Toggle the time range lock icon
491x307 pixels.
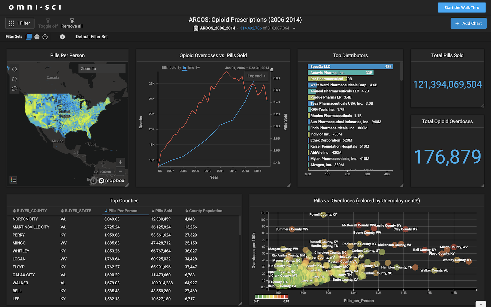click(272, 69)
